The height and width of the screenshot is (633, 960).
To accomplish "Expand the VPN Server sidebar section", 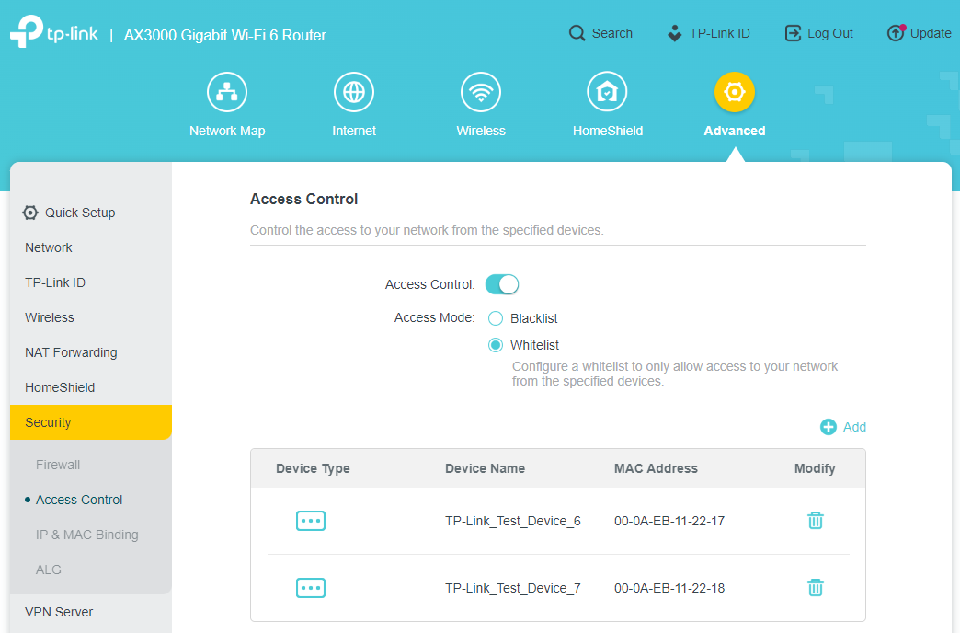I will pyautogui.click(x=59, y=612).
